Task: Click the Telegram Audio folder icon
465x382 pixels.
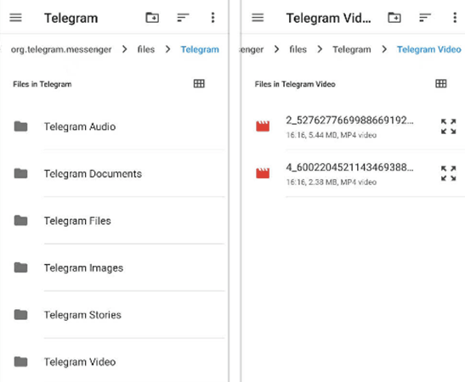Action: tap(20, 126)
